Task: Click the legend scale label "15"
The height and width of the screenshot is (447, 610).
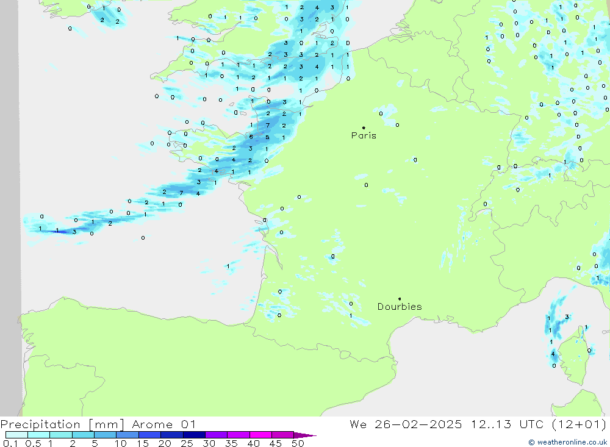Action: [143, 443]
